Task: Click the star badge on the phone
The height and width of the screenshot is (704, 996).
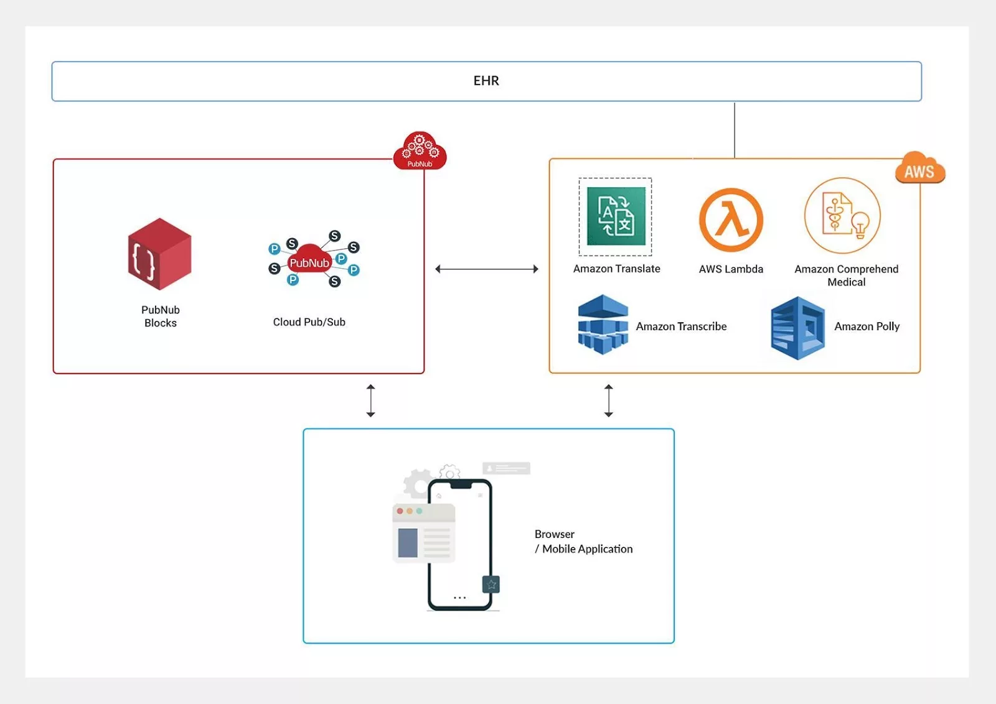Action: click(491, 584)
